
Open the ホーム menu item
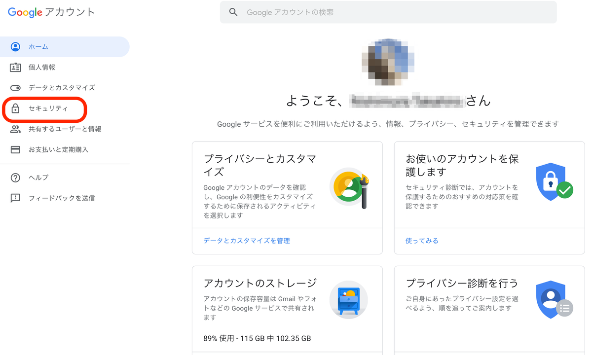click(x=65, y=47)
